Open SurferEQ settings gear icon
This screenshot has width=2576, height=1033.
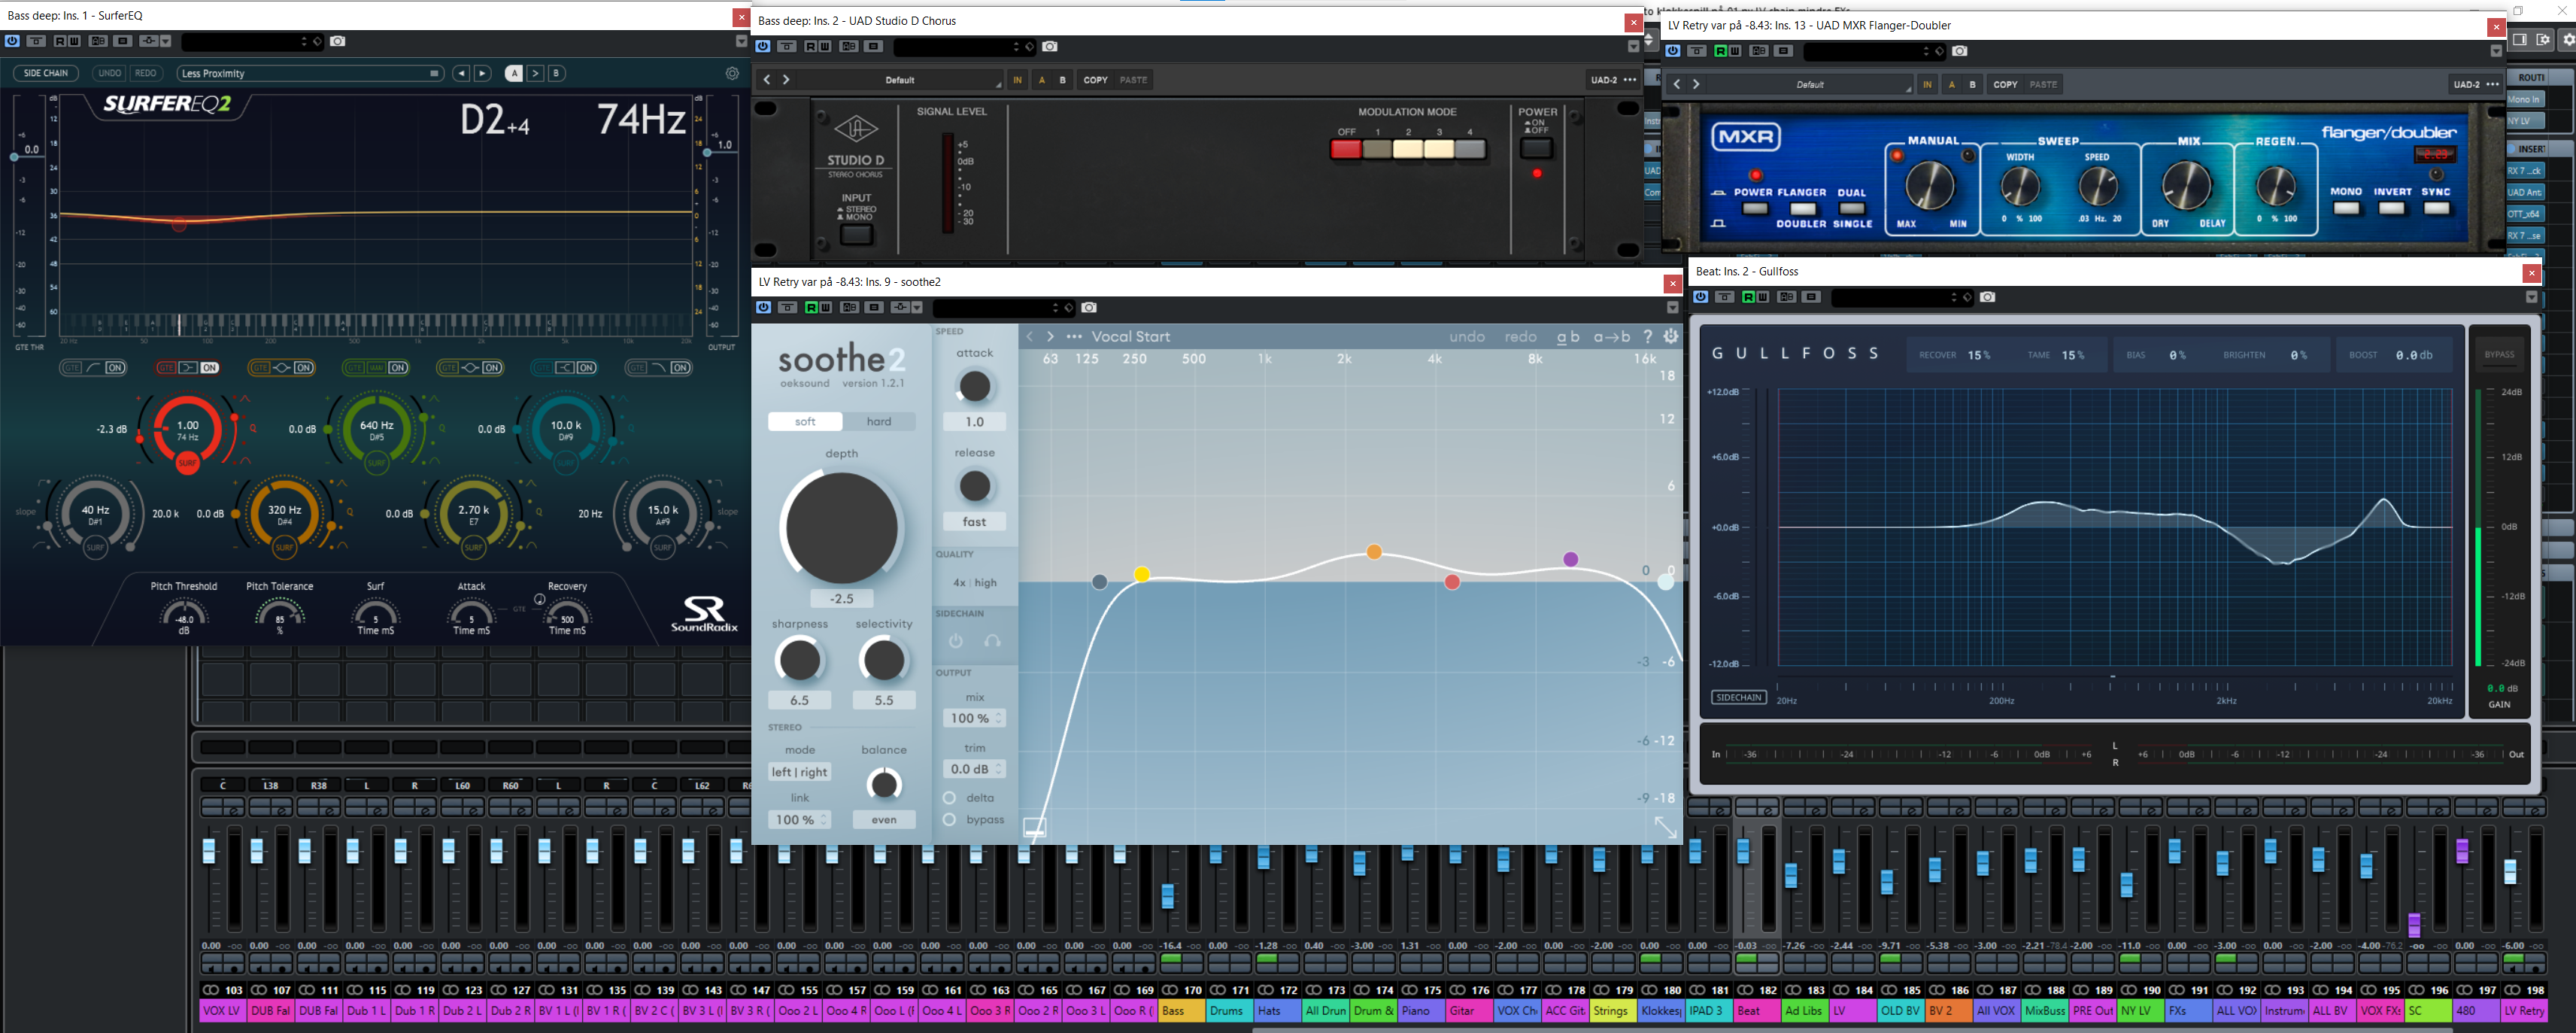tap(732, 73)
